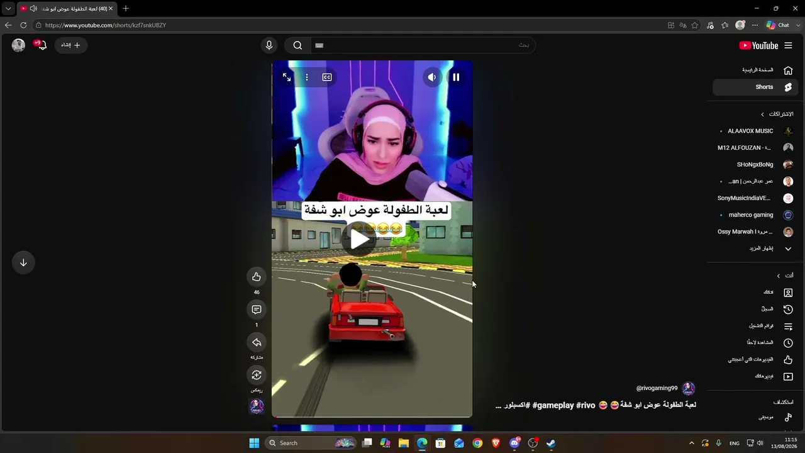Open YouTube notifications bell

pos(41,45)
